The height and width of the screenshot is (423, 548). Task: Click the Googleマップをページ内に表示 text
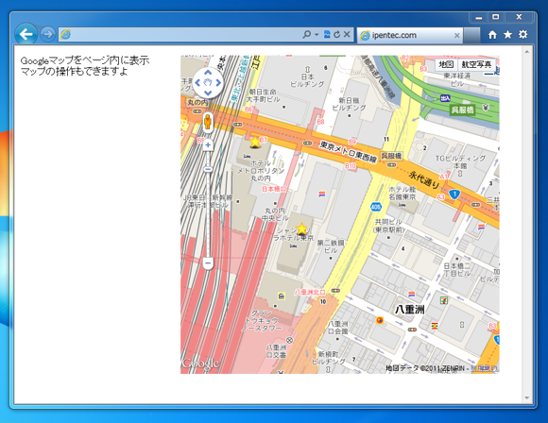pos(85,60)
